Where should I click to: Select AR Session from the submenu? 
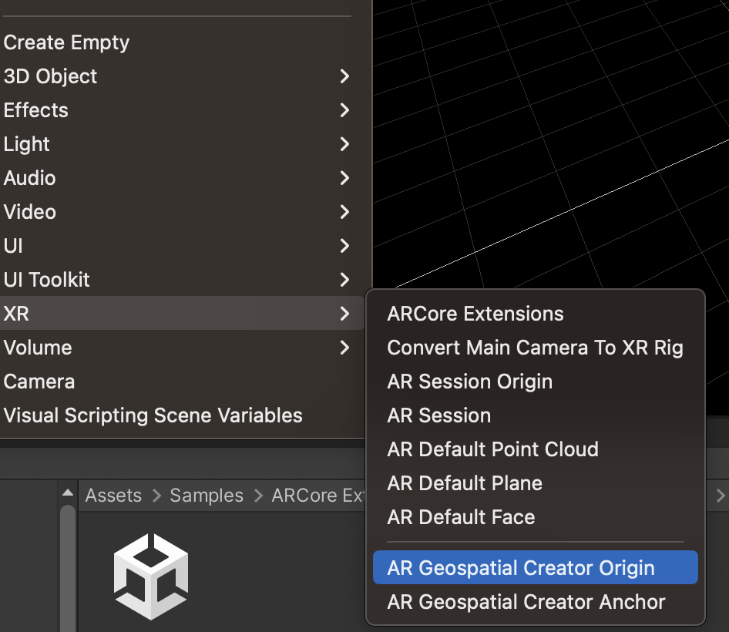tap(438, 415)
